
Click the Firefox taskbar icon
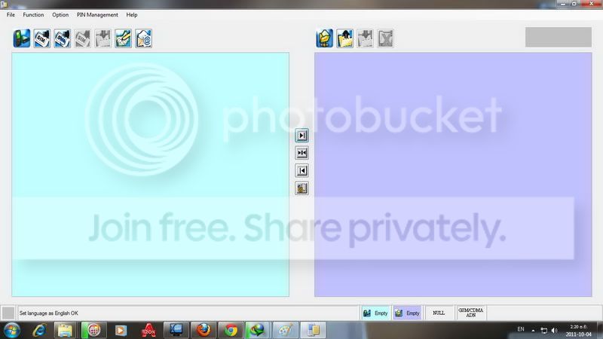point(204,330)
